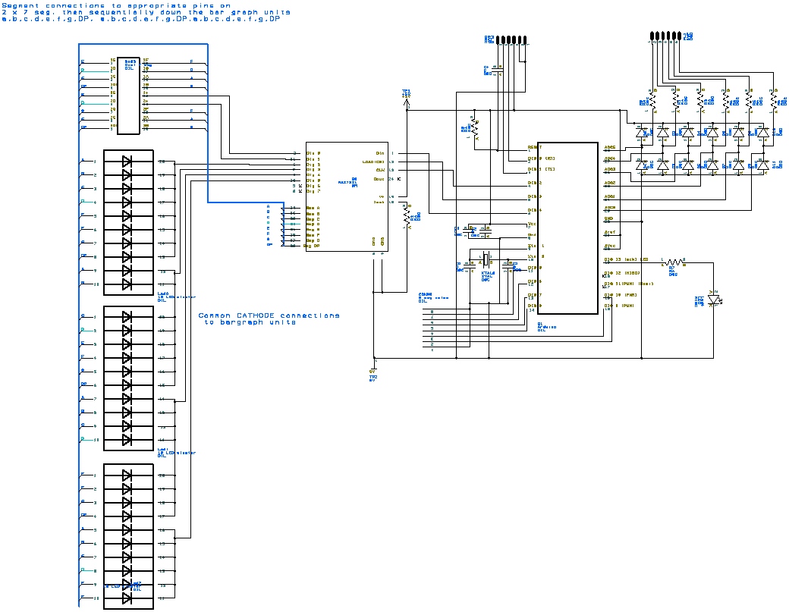
Task: Click the pin header above the resistor array
Action: click(x=666, y=36)
